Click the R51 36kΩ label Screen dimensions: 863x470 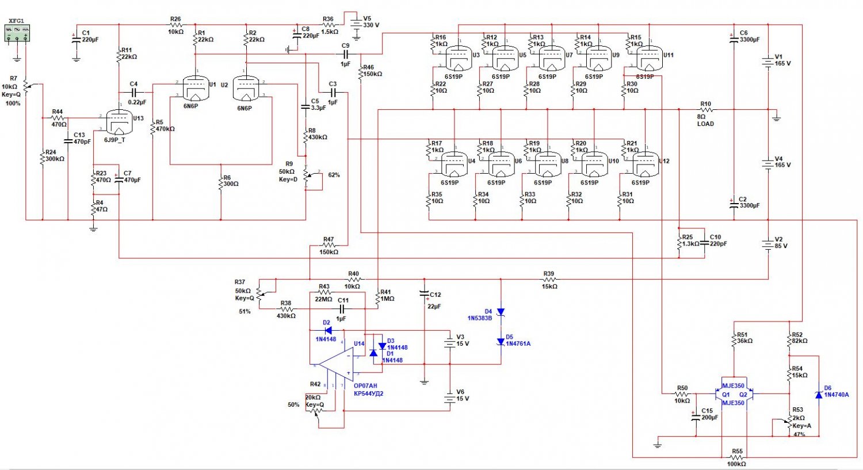click(x=744, y=338)
